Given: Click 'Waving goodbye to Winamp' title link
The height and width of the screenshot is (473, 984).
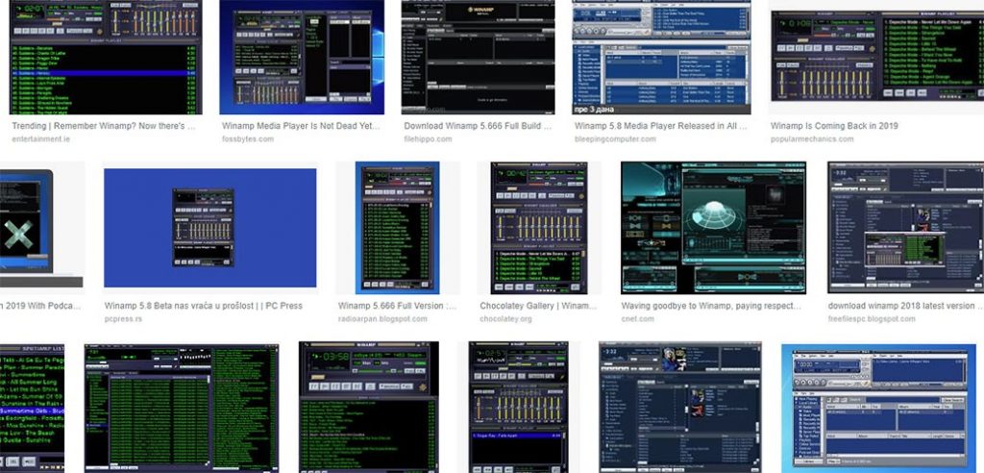Looking at the screenshot, I should pyautogui.click(x=712, y=306).
